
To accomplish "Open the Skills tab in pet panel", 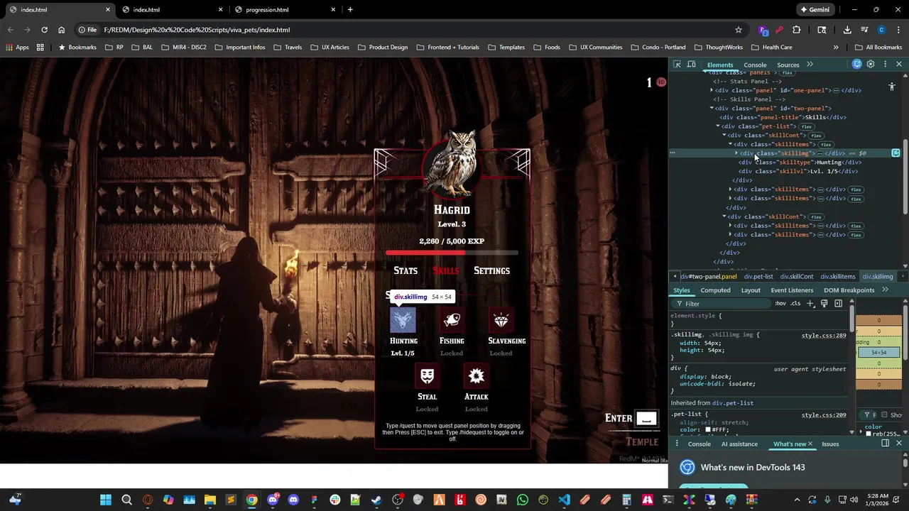I will (446, 270).
